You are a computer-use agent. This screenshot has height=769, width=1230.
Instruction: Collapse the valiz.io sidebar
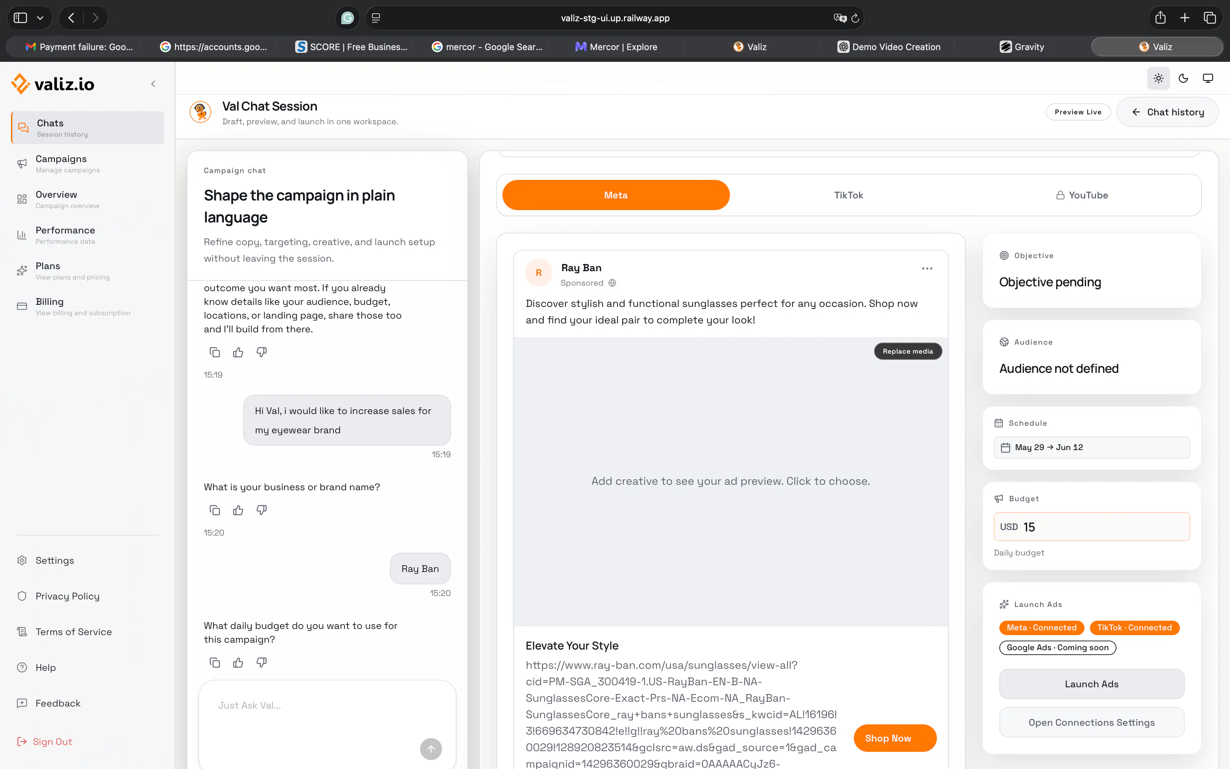[153, 84]
